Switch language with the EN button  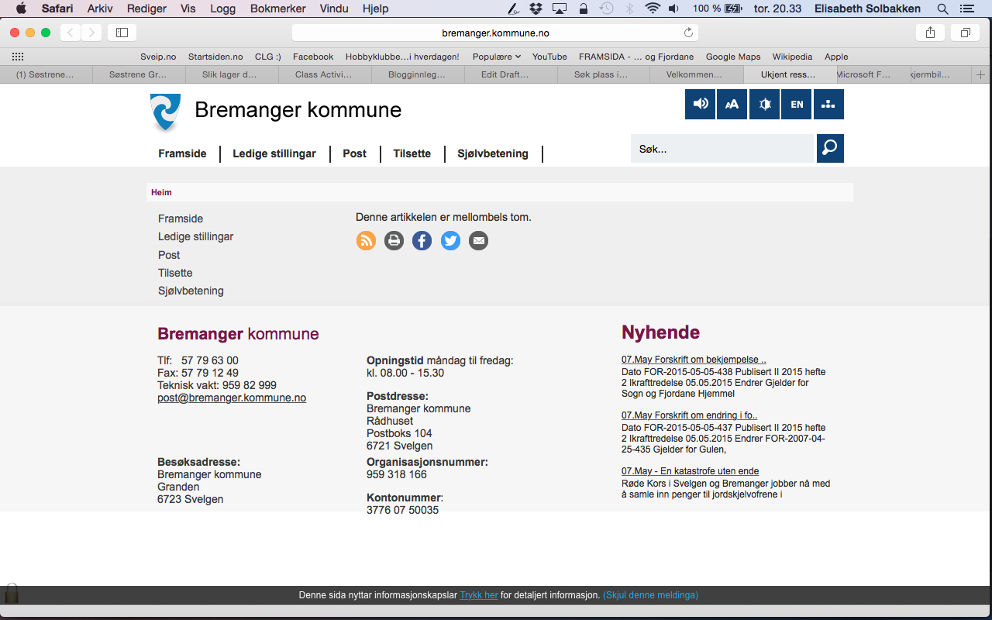tap(796, 104)
